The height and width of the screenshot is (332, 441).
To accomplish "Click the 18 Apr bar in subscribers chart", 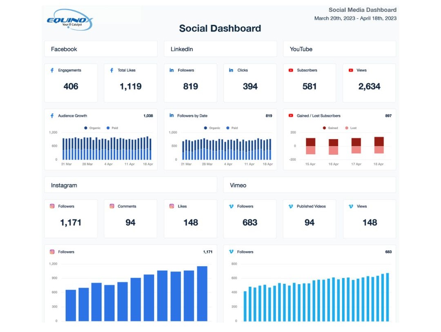I will 379,145.
